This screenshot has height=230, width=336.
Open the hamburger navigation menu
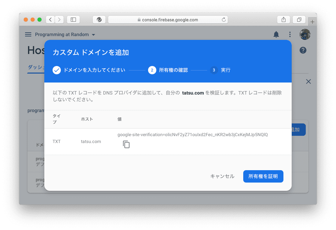[x=28, y=34]
